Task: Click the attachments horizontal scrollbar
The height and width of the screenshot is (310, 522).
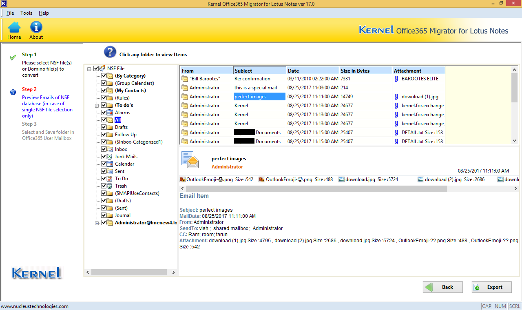Action: click(316, 189)
